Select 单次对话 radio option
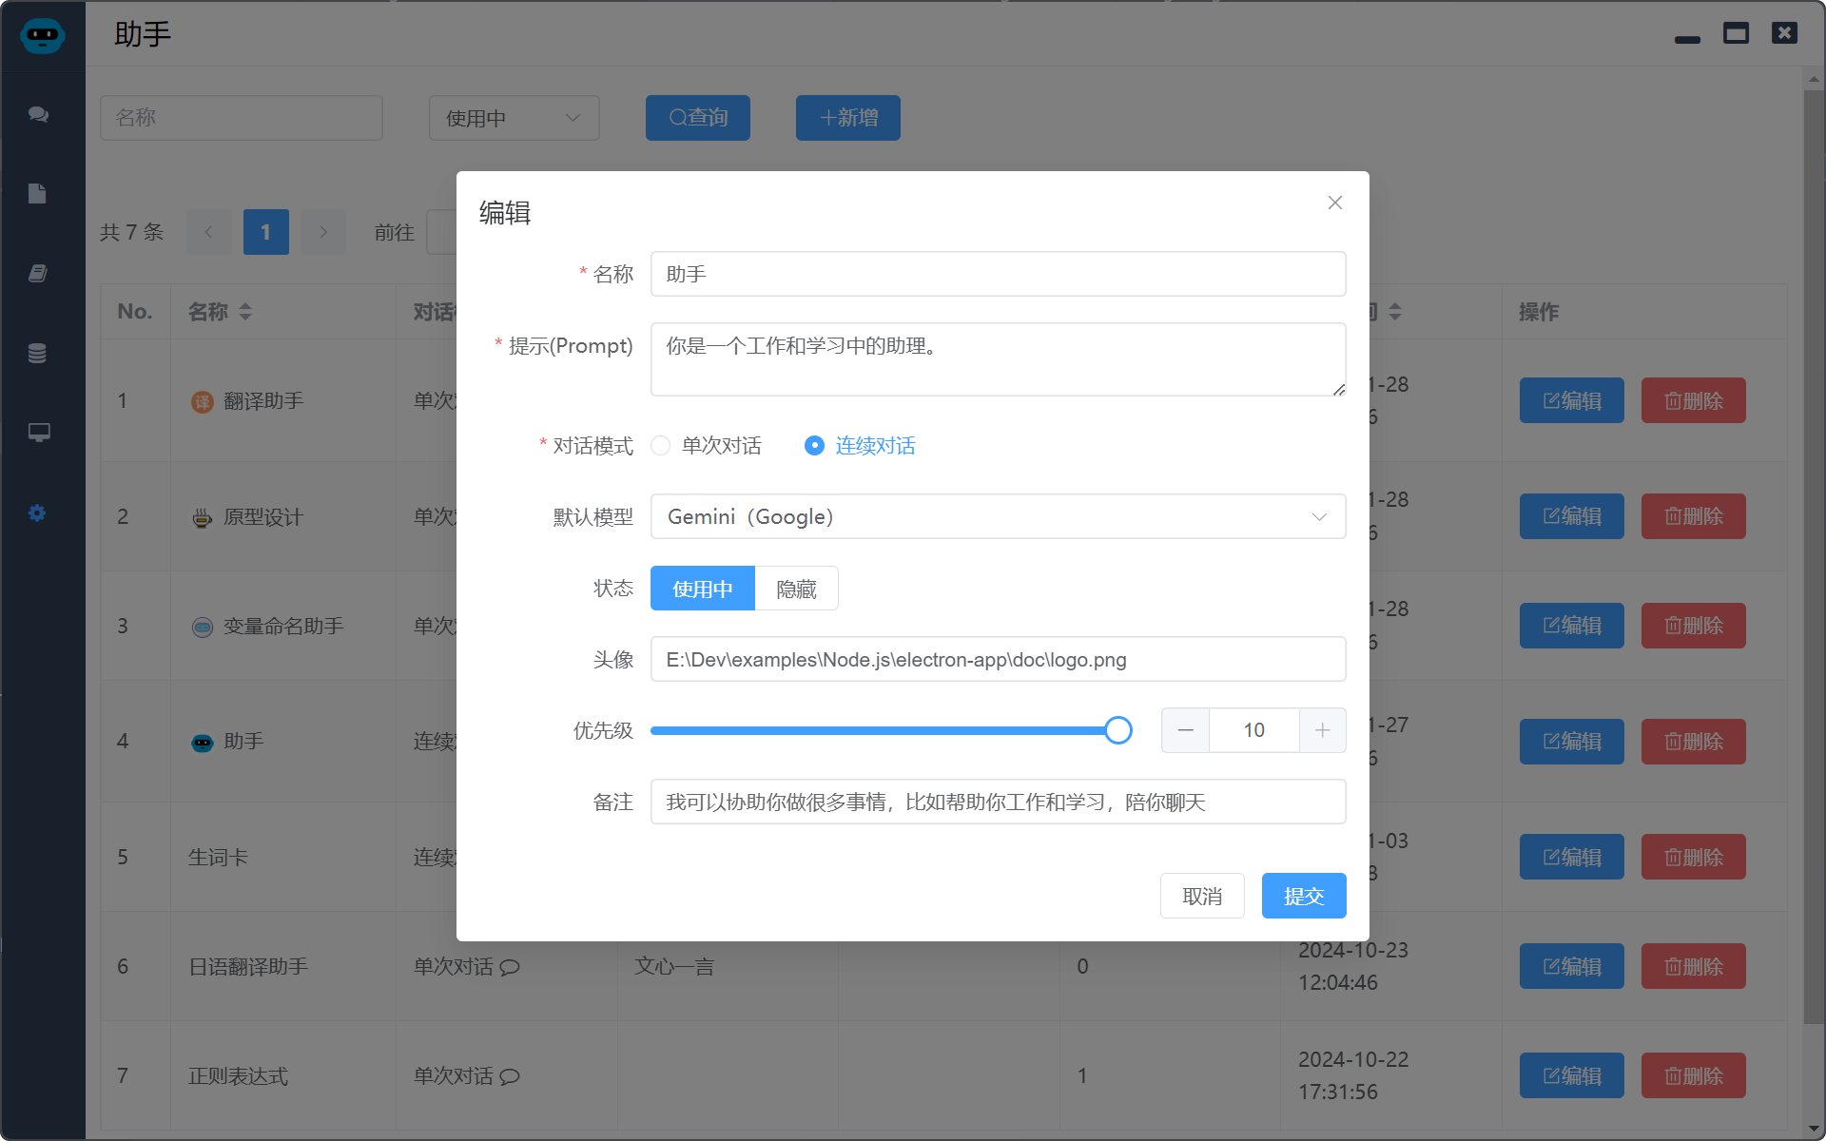Screen dimensions: 1826x1141 (706, 446)
